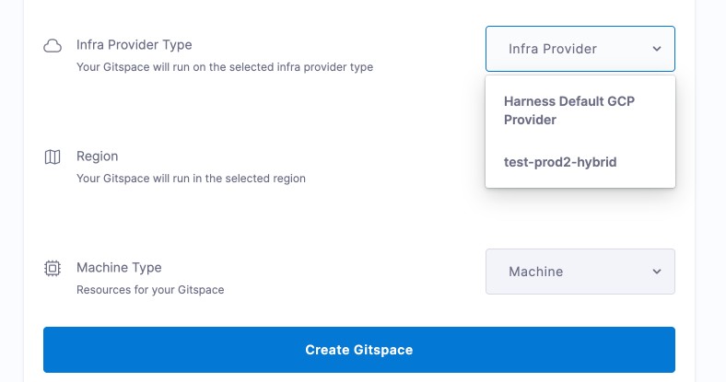Viewport: 726px width, 382px height.
Task: Open the Machine dropdown
Action: (x=580, y=272)
